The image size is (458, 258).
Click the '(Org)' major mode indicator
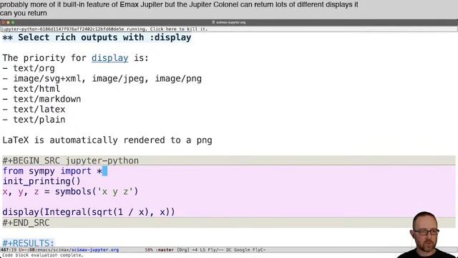(x=184, y=250)
